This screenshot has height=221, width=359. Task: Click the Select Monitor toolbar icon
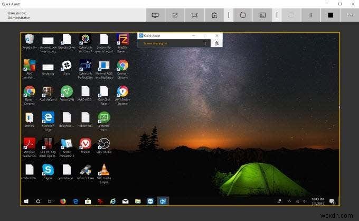click(x=155, y=15)
